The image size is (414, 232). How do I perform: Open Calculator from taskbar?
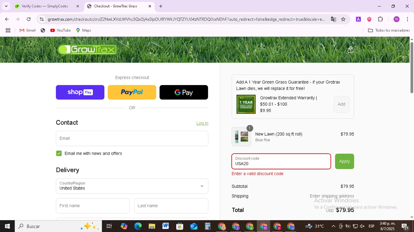(208, 226)
